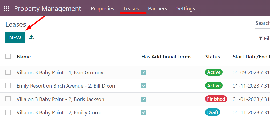The width and height of the screenshot is (270, 118).
Task: Tick the checkbox for Bill Dixon lease
Action: pos(8,85)
